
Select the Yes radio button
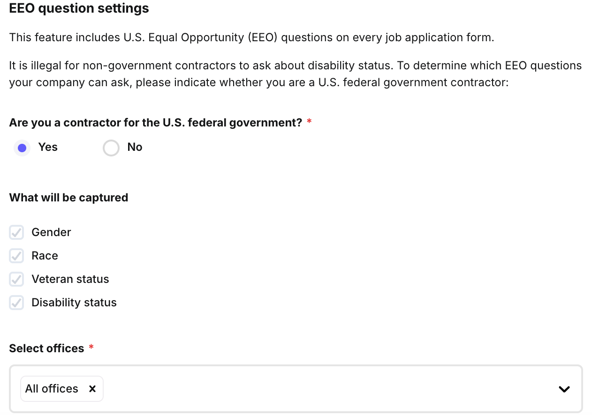22,148
